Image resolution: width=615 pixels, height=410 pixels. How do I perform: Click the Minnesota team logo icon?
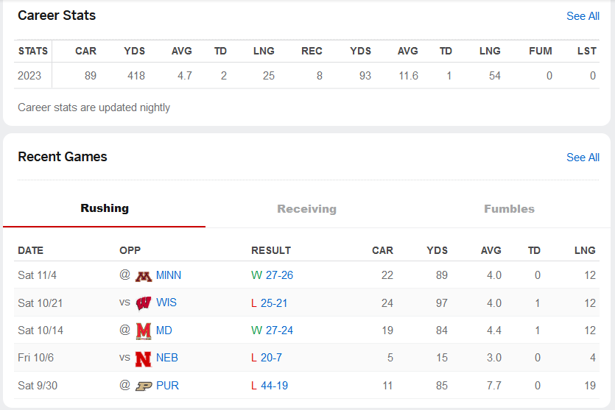144,275
